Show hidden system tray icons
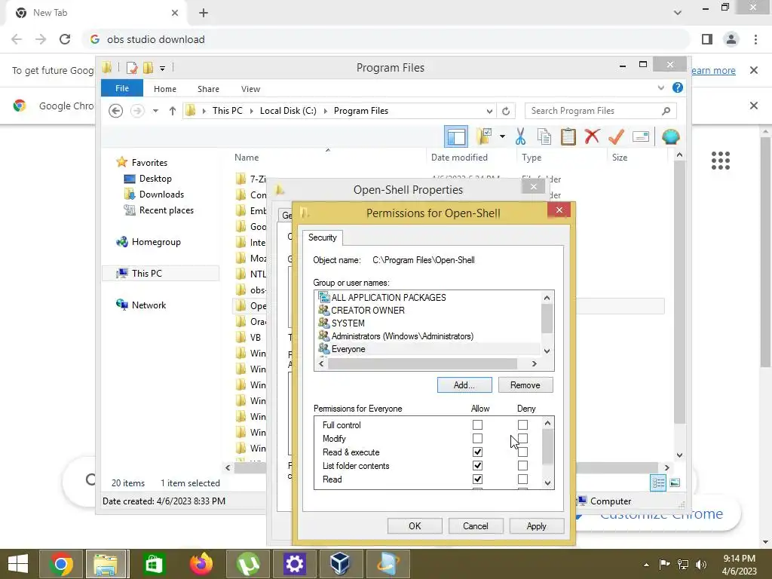Viewport: 772px width, 579px height. 646,565
